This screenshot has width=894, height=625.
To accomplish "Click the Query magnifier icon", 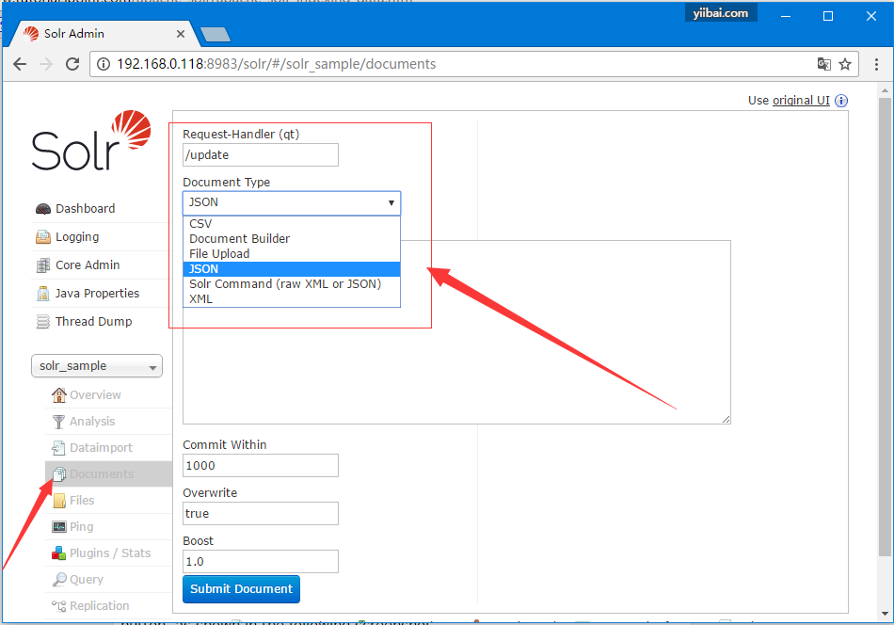I will (x=59, y=580).
